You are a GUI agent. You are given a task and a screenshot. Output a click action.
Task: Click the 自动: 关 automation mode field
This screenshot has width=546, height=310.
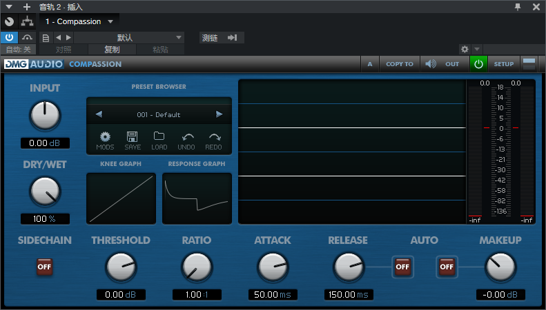pos(18,50)
